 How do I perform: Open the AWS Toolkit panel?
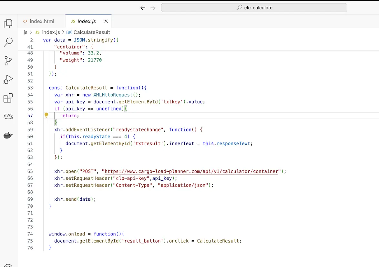tap(8, 116)
